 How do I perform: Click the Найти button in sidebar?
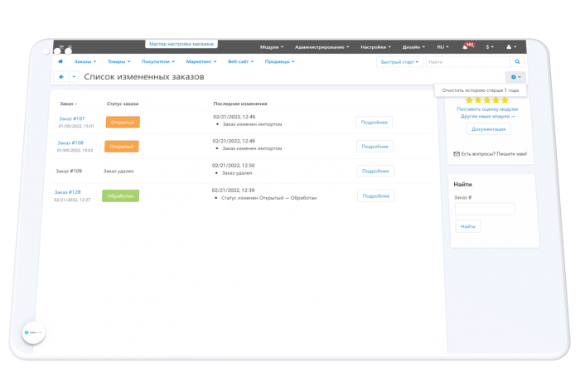click(x=468, y=226)
